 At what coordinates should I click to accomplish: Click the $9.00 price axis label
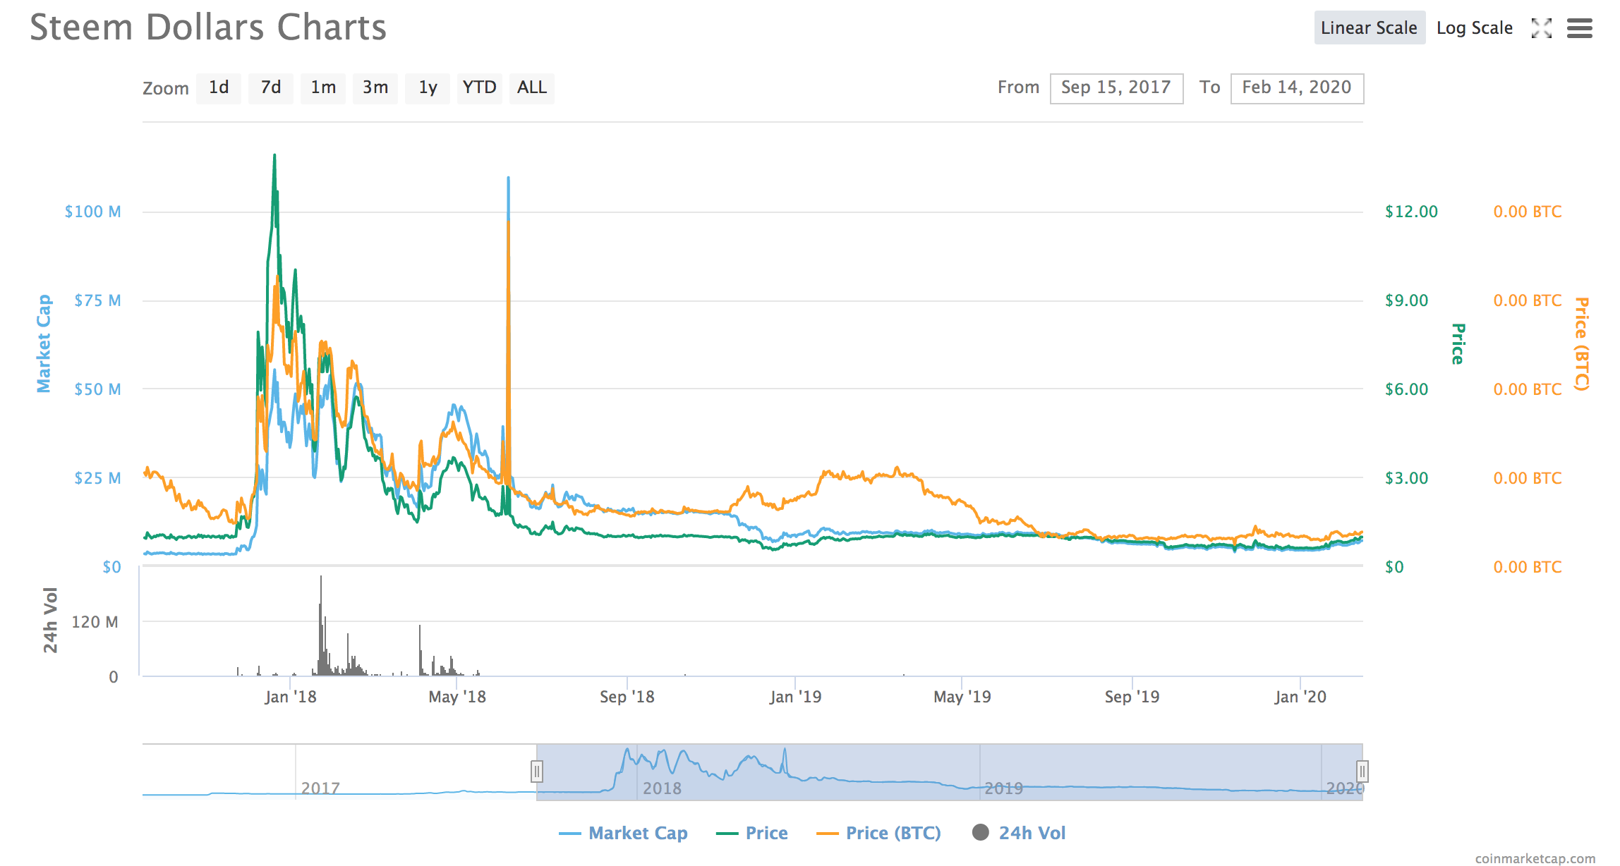[1406, 300]
